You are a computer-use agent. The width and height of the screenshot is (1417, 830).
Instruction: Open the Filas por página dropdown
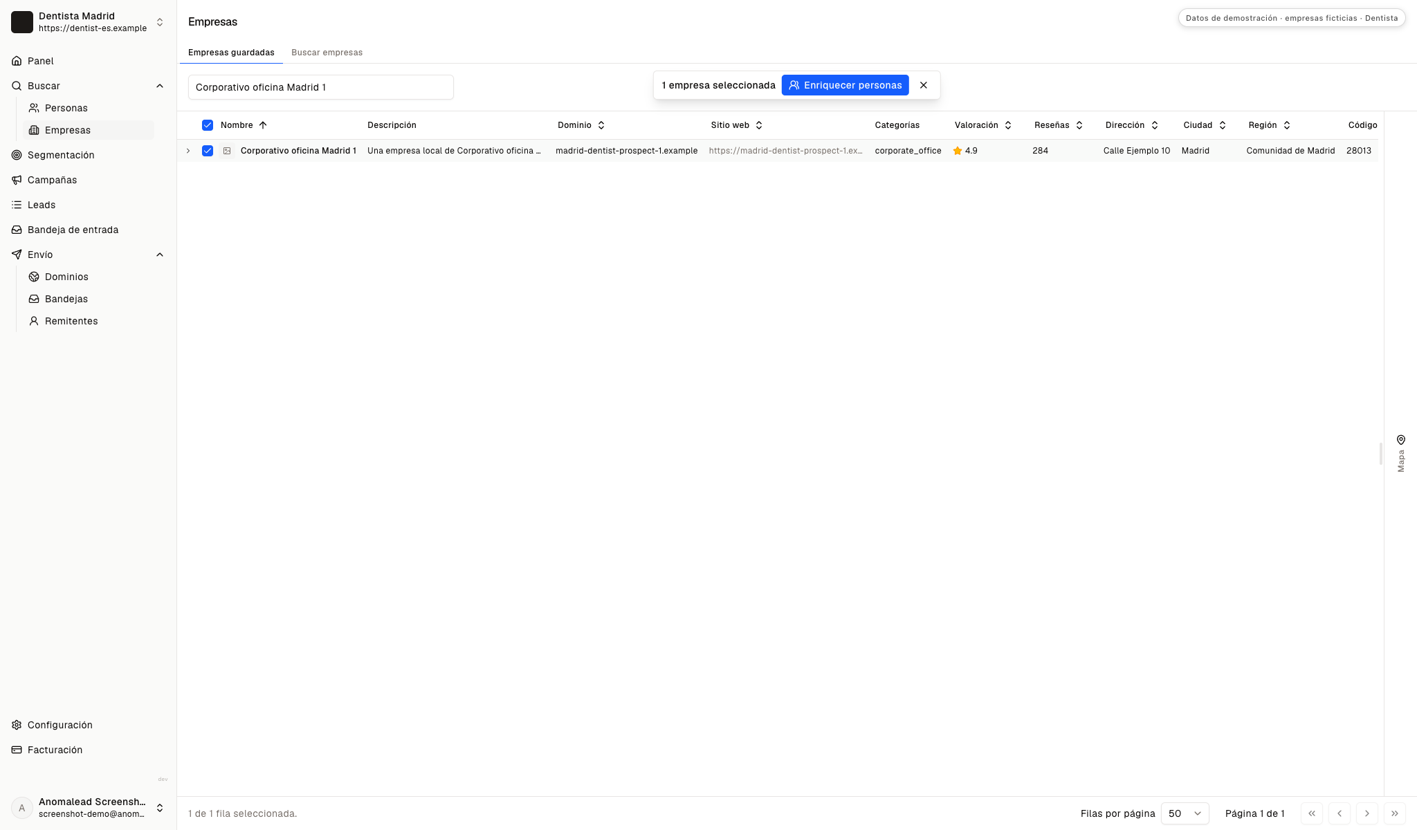point(1185,813)
